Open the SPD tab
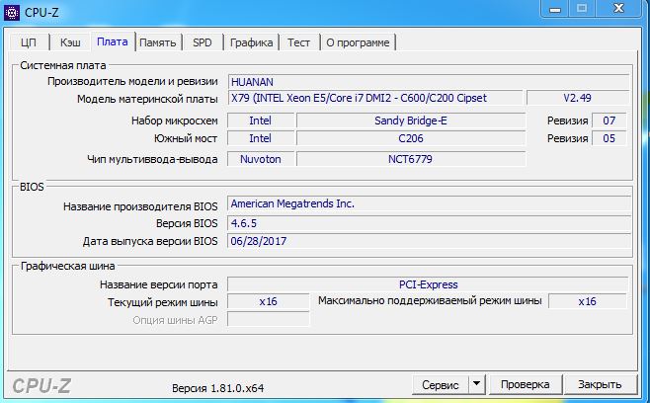 coord(203,42)
